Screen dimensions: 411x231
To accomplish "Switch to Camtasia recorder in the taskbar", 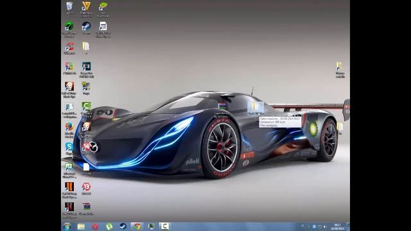I will click(165, 227).
